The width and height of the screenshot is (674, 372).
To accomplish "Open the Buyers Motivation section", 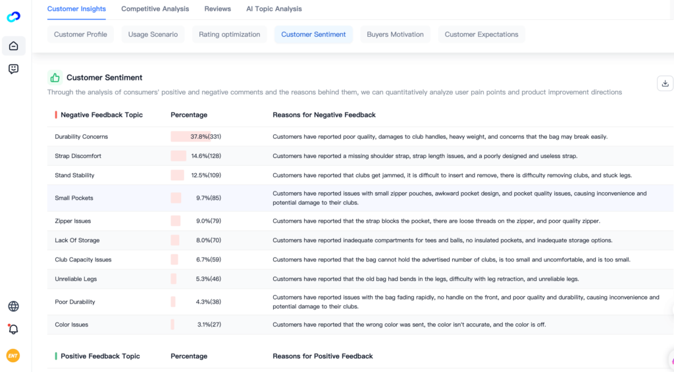I will tap(395, 34).
